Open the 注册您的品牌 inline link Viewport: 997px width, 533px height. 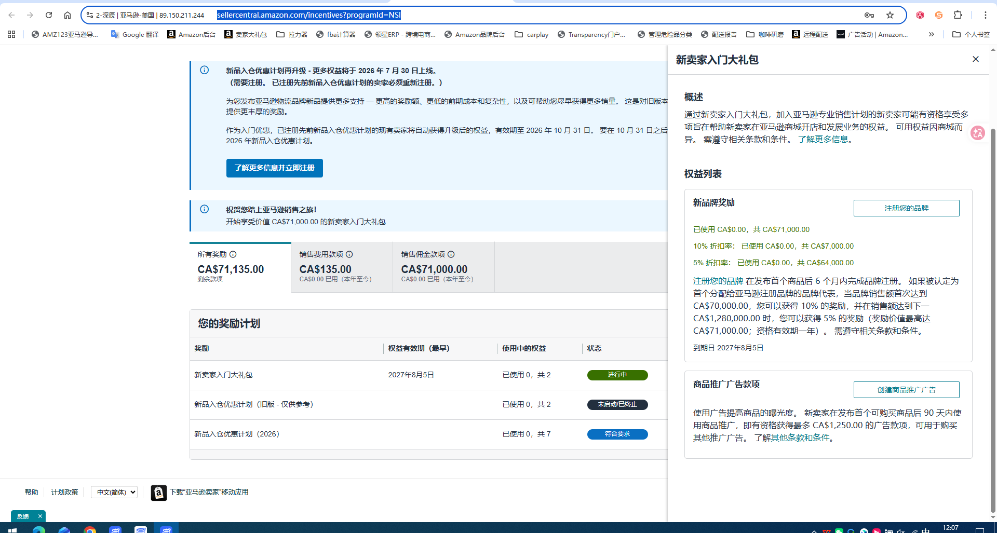point(718,281)
